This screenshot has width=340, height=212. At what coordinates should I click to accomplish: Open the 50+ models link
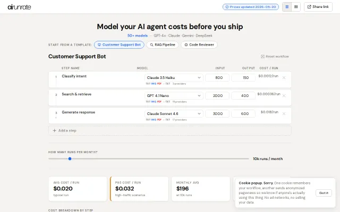(x=138, y=36)
